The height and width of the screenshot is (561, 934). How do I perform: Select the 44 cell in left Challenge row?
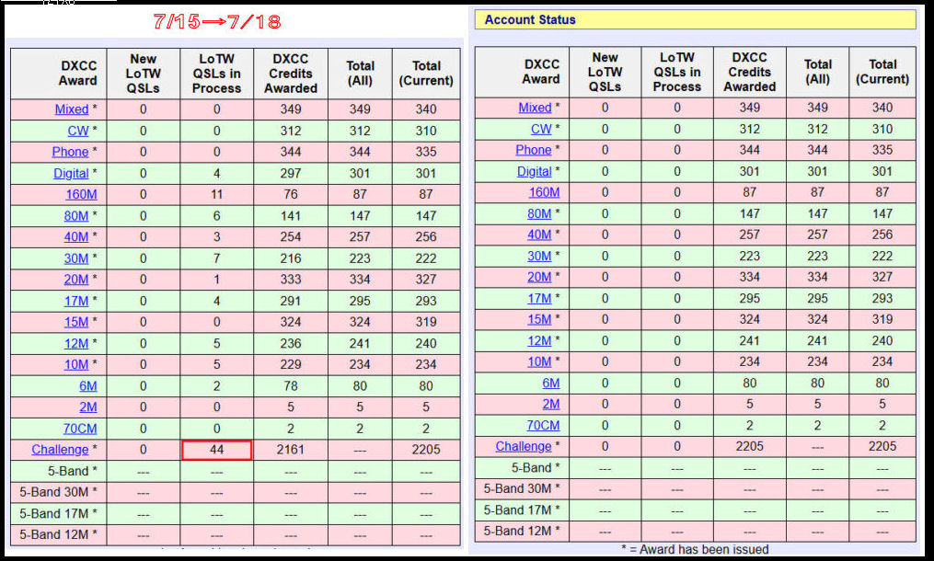pyautogui.click(x=217, y=451)
